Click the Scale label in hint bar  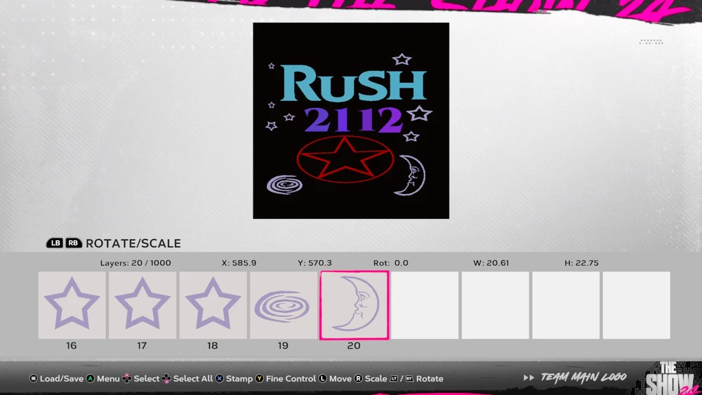(376, 378)
